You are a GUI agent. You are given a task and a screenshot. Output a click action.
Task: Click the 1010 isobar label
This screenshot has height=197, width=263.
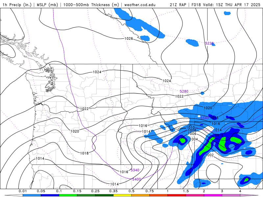coord(190,128)
